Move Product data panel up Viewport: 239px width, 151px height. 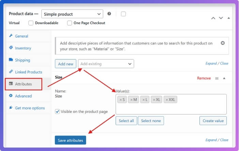coord(213,18)
